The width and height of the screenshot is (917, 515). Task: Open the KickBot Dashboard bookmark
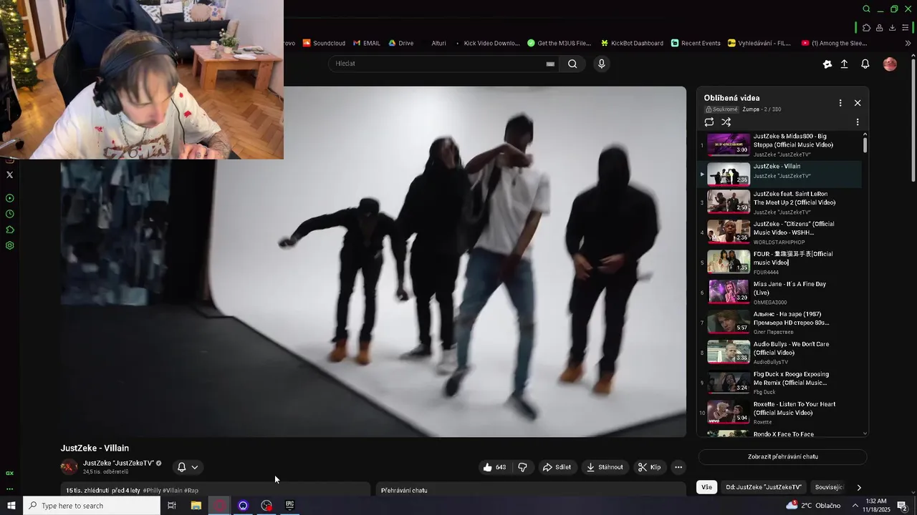[x=632, y=43]
